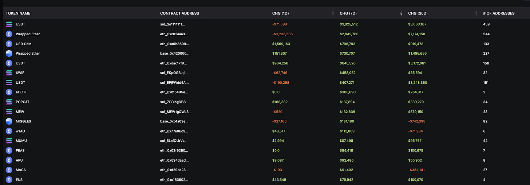Image resolution: width=530 pixels, height=185 pixels.
Task: Click the address count 82
Action: [x=485, y=121]
